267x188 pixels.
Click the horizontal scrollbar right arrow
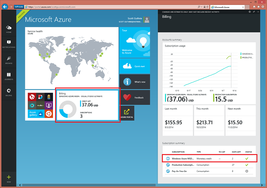click(262, 185)
